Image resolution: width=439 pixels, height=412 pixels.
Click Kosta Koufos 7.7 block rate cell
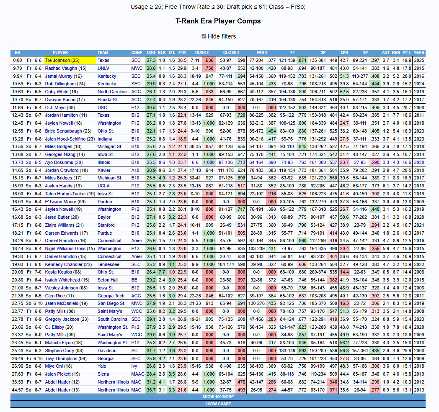[162, 272]
